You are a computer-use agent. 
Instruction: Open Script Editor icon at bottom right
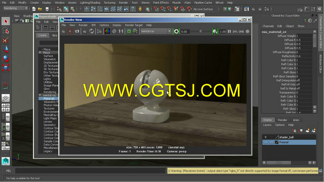tap(320, 171)
